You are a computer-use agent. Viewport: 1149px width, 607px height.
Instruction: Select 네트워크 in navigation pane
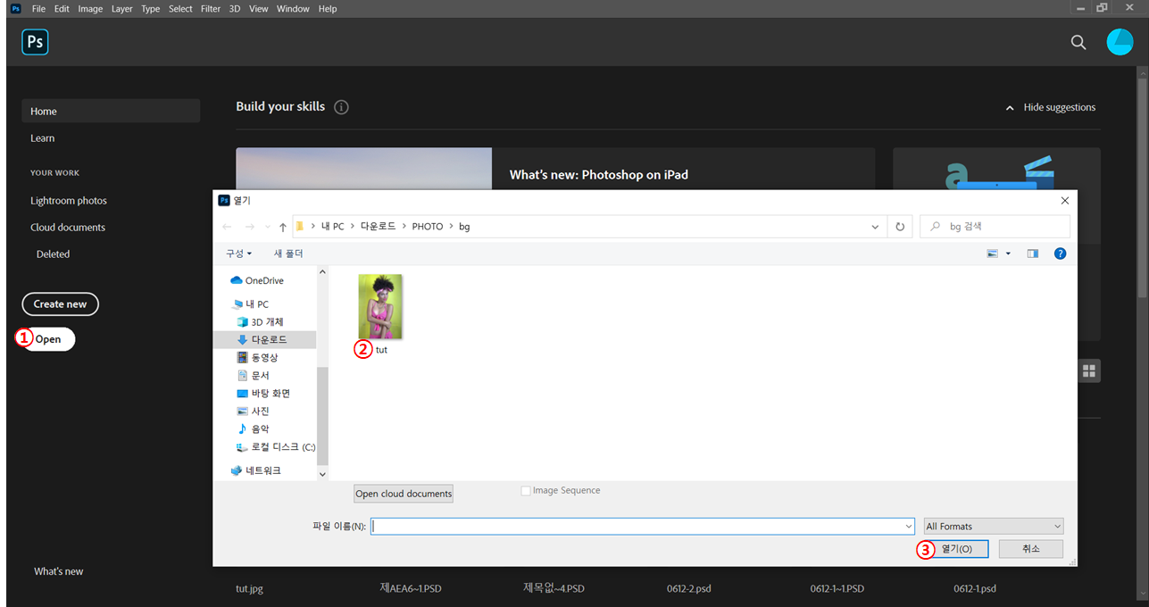coord(255,470)
